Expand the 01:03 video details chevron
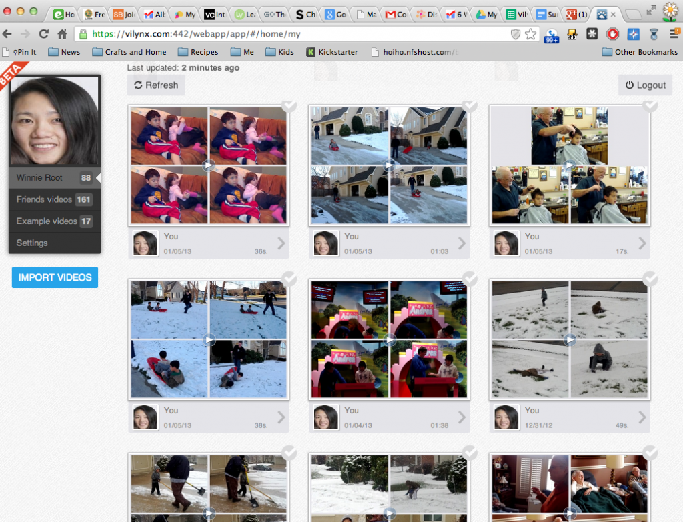Viewport: 683px width, 522px height. (462, 243)
